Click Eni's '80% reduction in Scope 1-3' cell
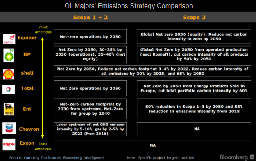The image size is (256, 161). [x=194, y=109]
